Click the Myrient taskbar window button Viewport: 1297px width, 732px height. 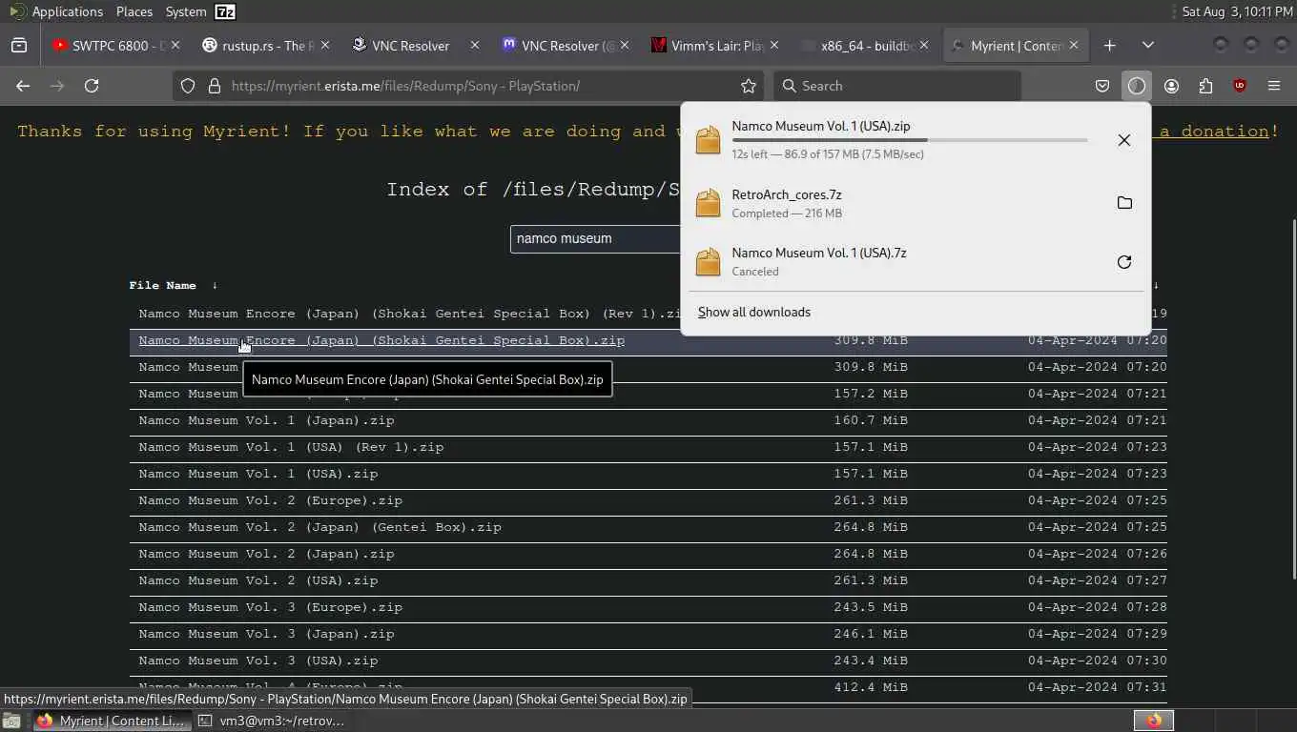click(x=111, y=721)
